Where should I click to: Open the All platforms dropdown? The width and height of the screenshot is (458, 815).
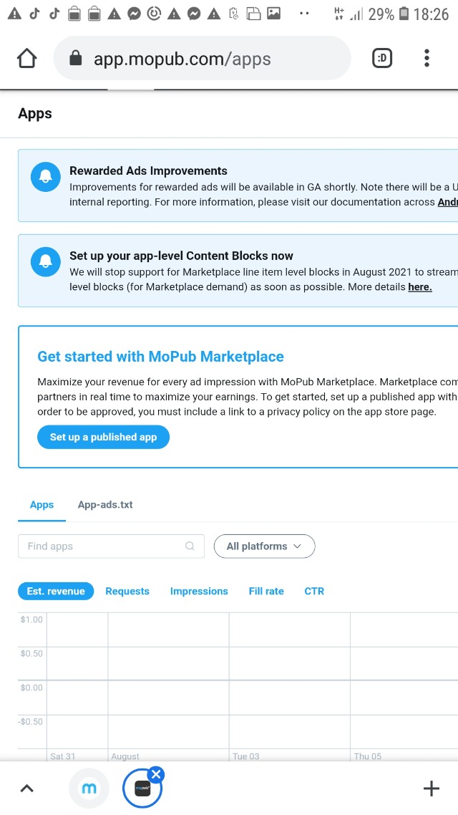264,546
